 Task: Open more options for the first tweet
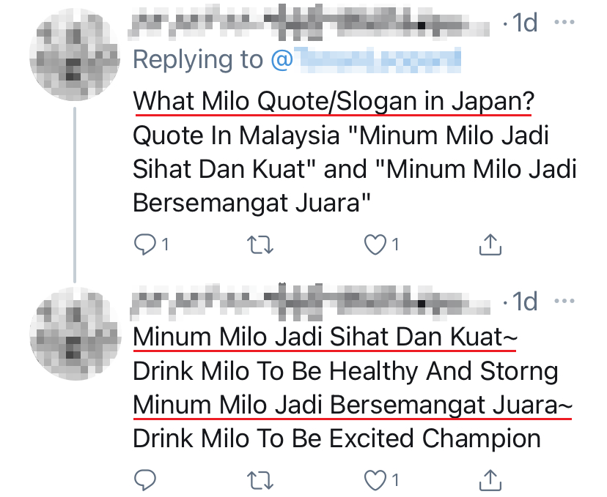tap(564, 23)
